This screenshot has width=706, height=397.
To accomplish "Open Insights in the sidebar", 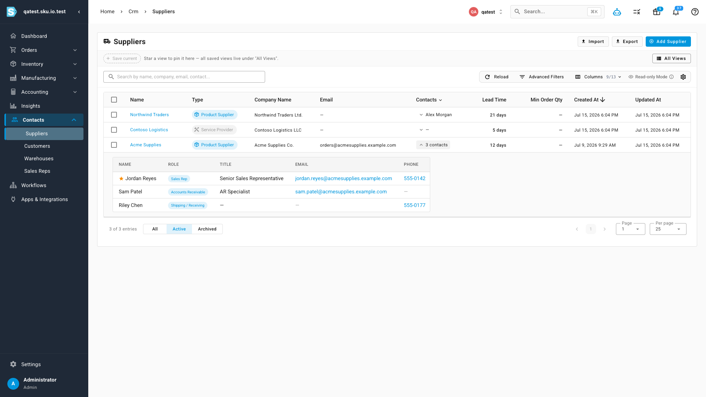I will [44, 106].
